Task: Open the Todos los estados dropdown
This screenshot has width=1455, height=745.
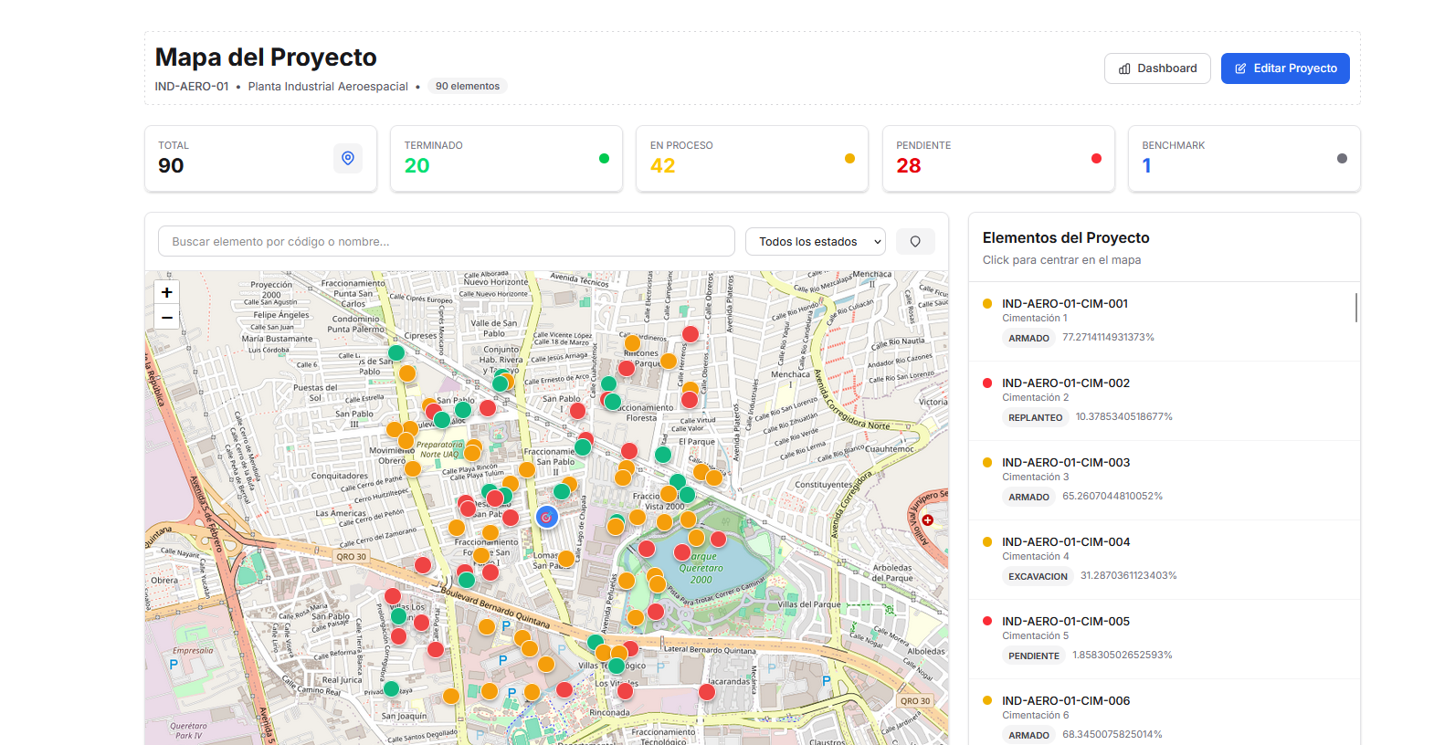Action: coord(816,242)
